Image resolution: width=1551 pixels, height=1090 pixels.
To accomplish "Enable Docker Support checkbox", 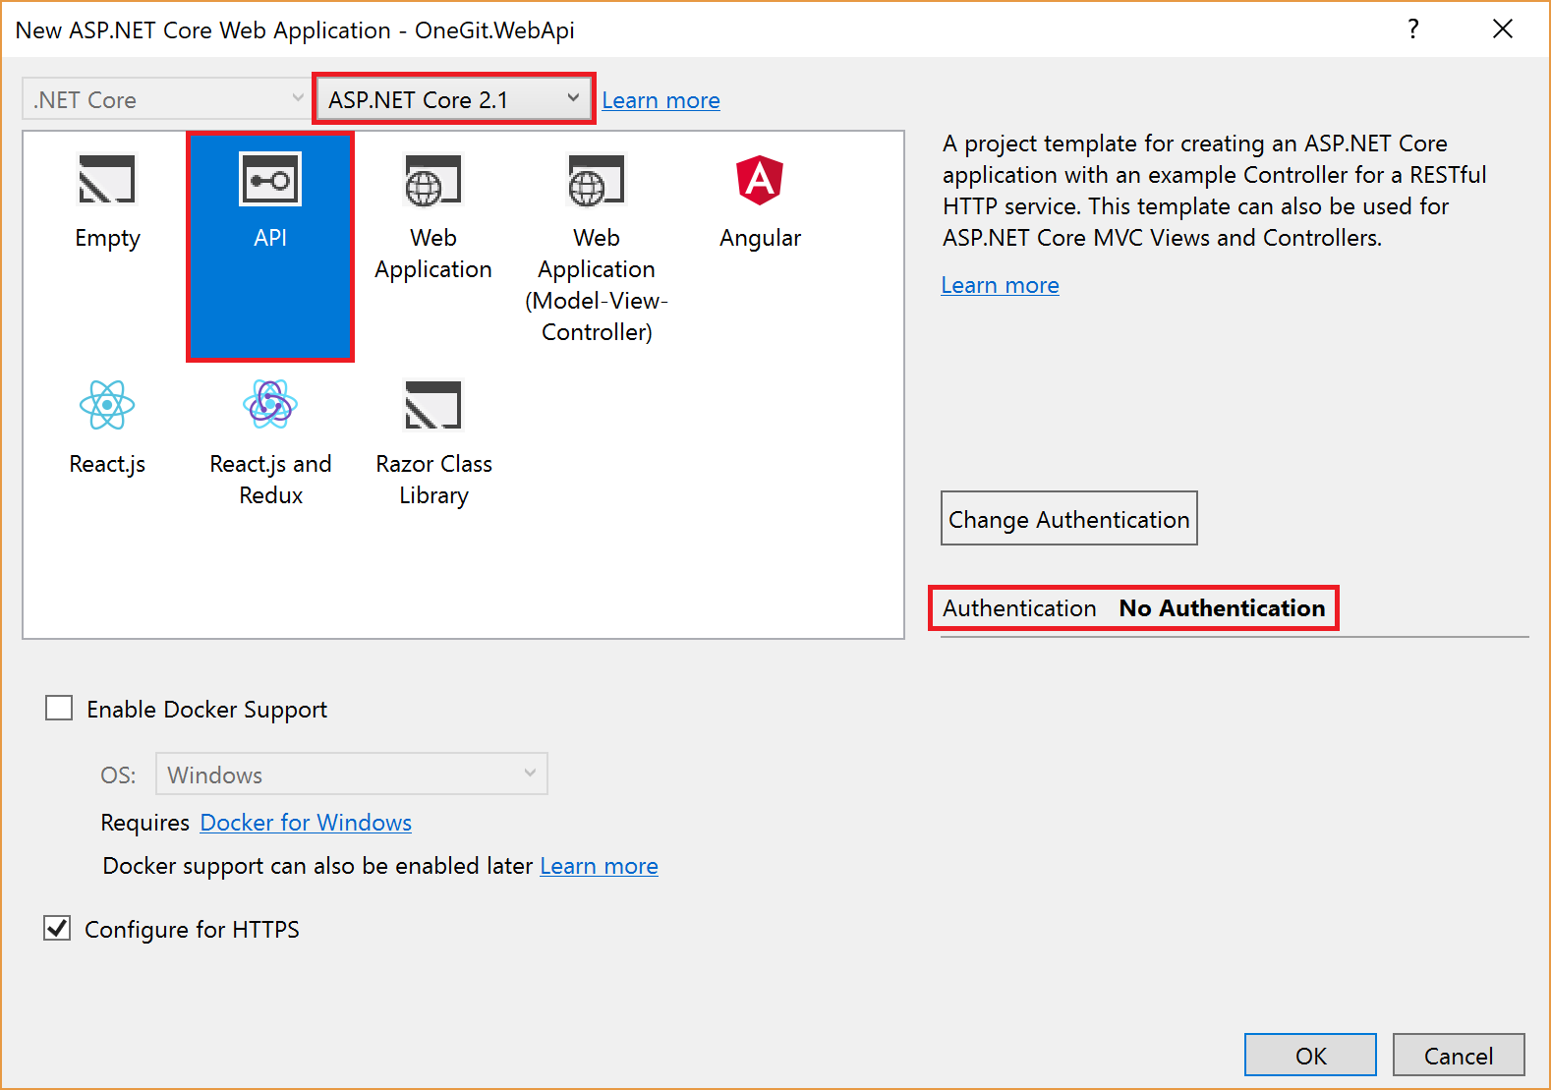I will pyautogui.click(x=59, y=708).
